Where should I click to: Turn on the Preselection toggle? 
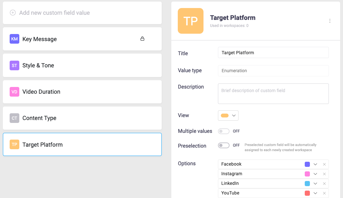pyautogui.click(x=224, y=145)
